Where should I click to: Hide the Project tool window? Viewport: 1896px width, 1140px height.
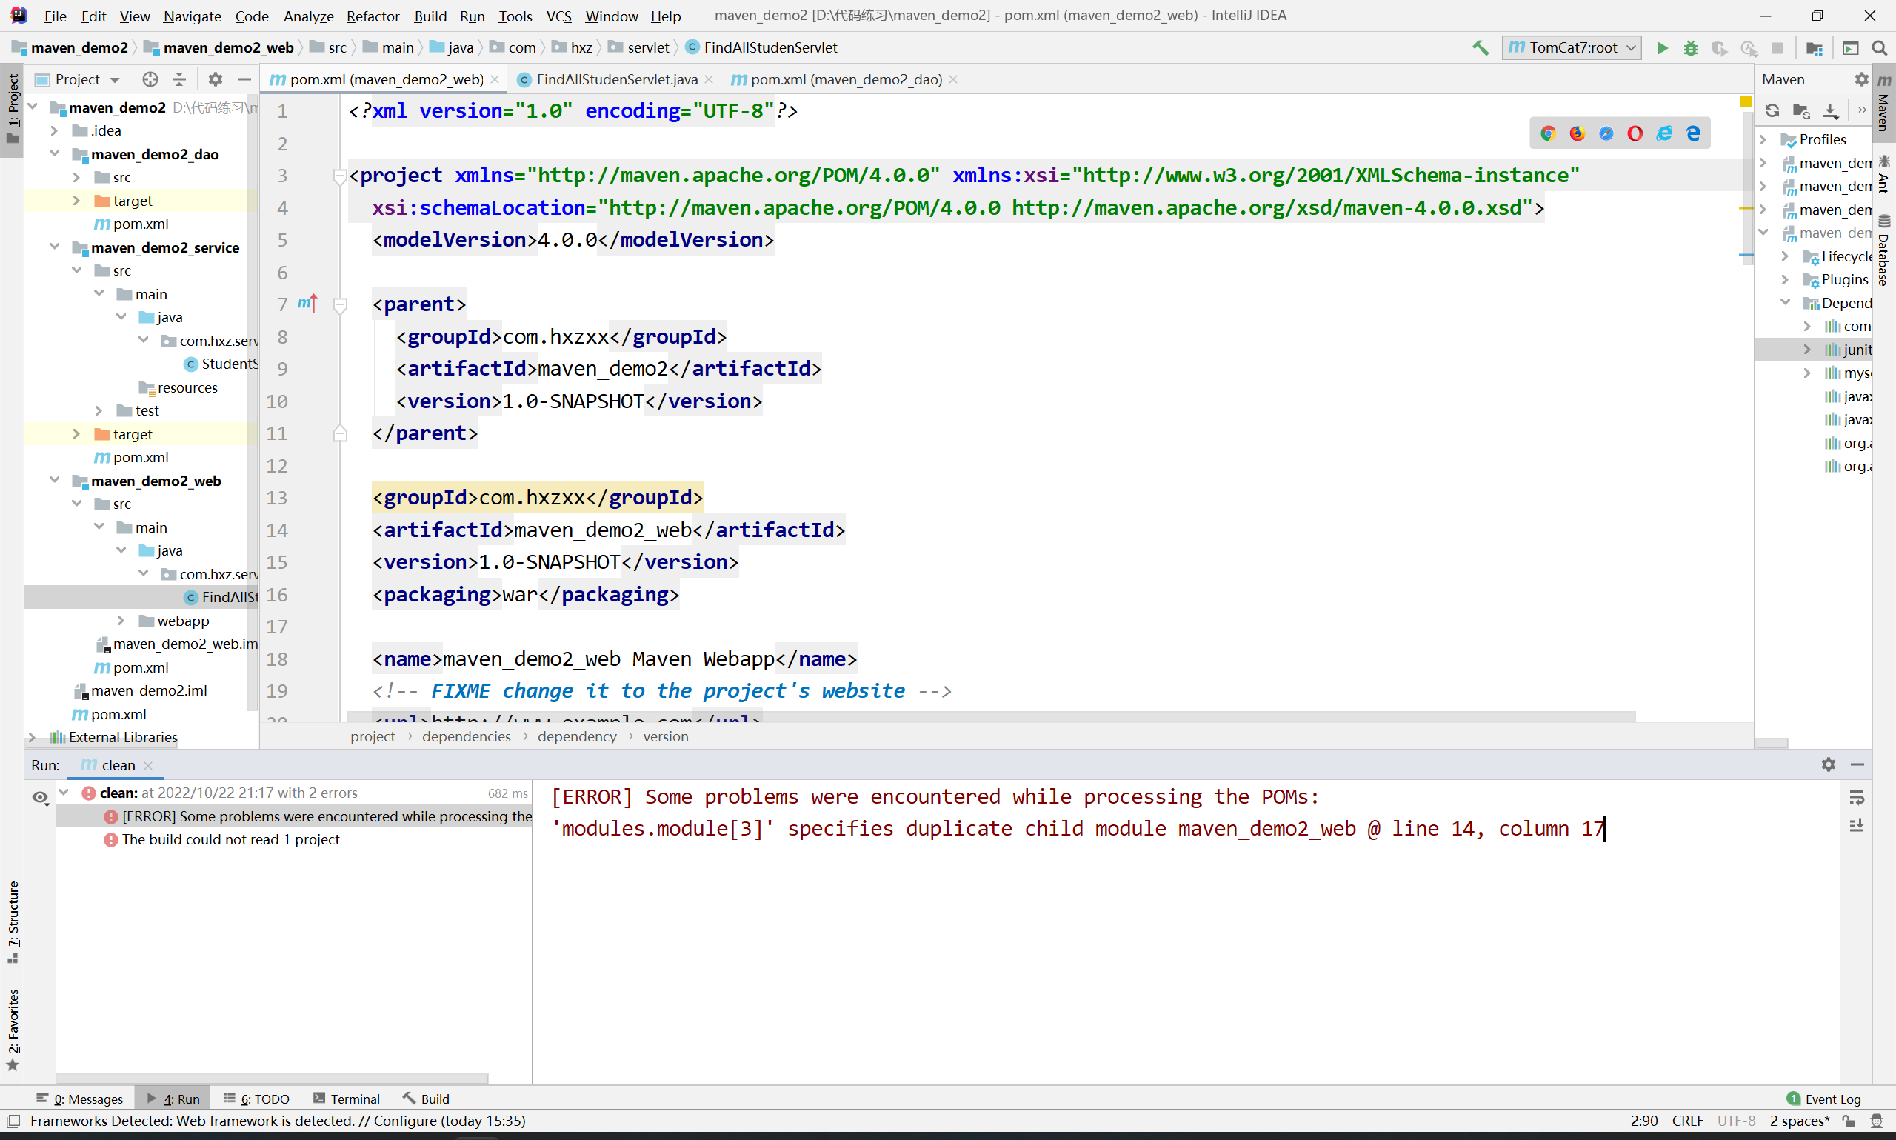pos(244,79)
